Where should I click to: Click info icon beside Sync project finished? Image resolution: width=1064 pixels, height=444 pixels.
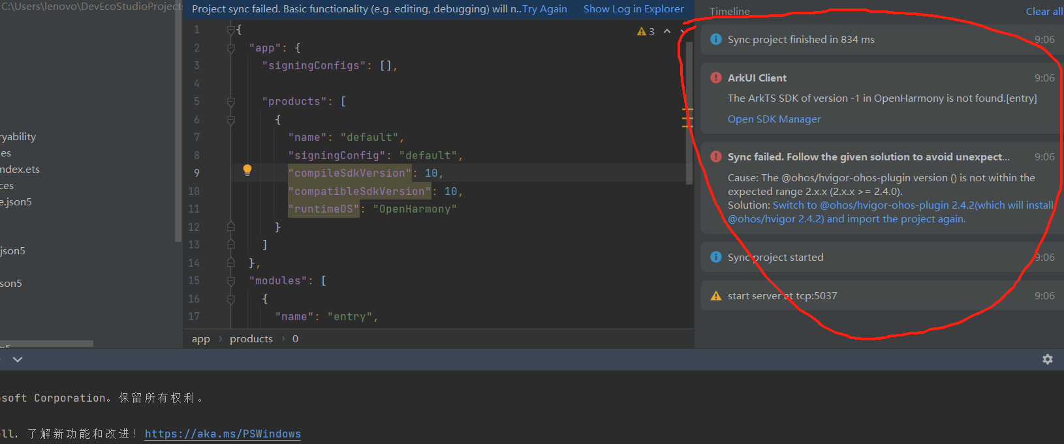click(716, 39)
